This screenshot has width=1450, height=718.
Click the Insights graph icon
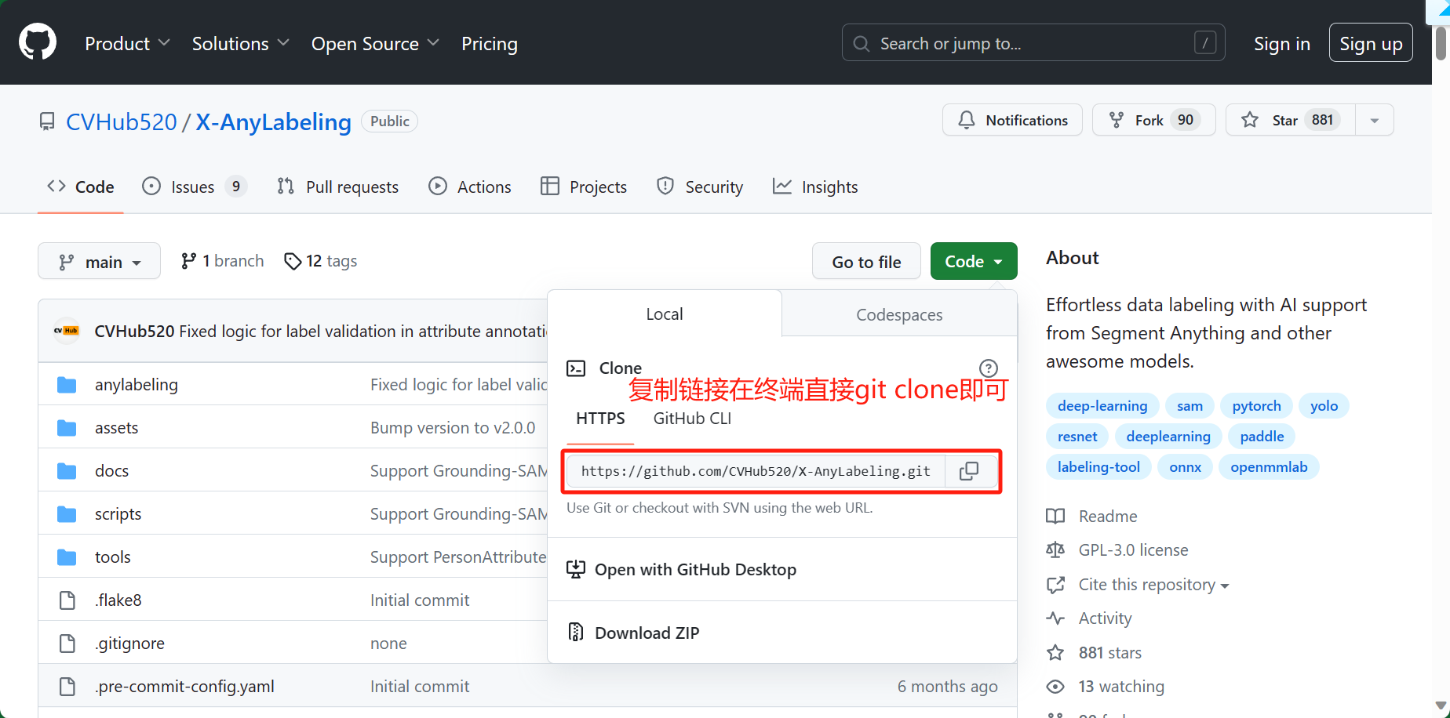781,186
